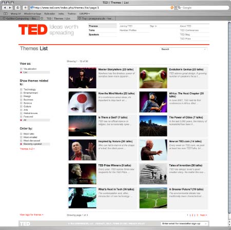This screenshot has width=231, height=230.
Task: Click the small TED logo in the footer
Action: [25, 224]
